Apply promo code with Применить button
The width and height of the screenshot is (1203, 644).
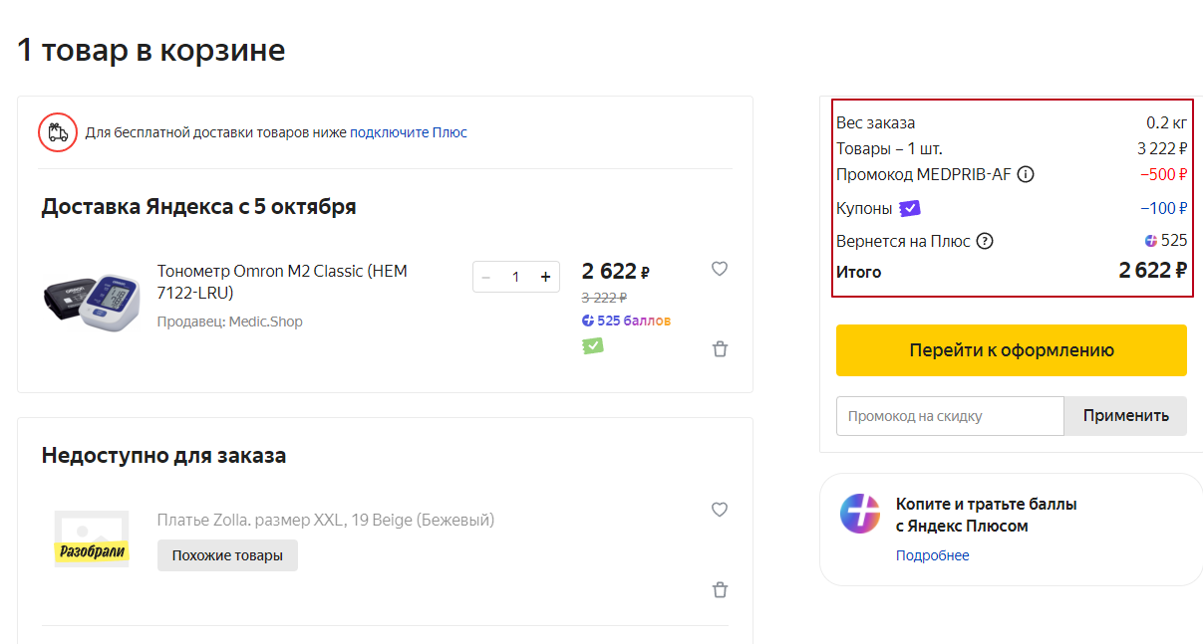pyautogui.click(x=1125, y=416)
